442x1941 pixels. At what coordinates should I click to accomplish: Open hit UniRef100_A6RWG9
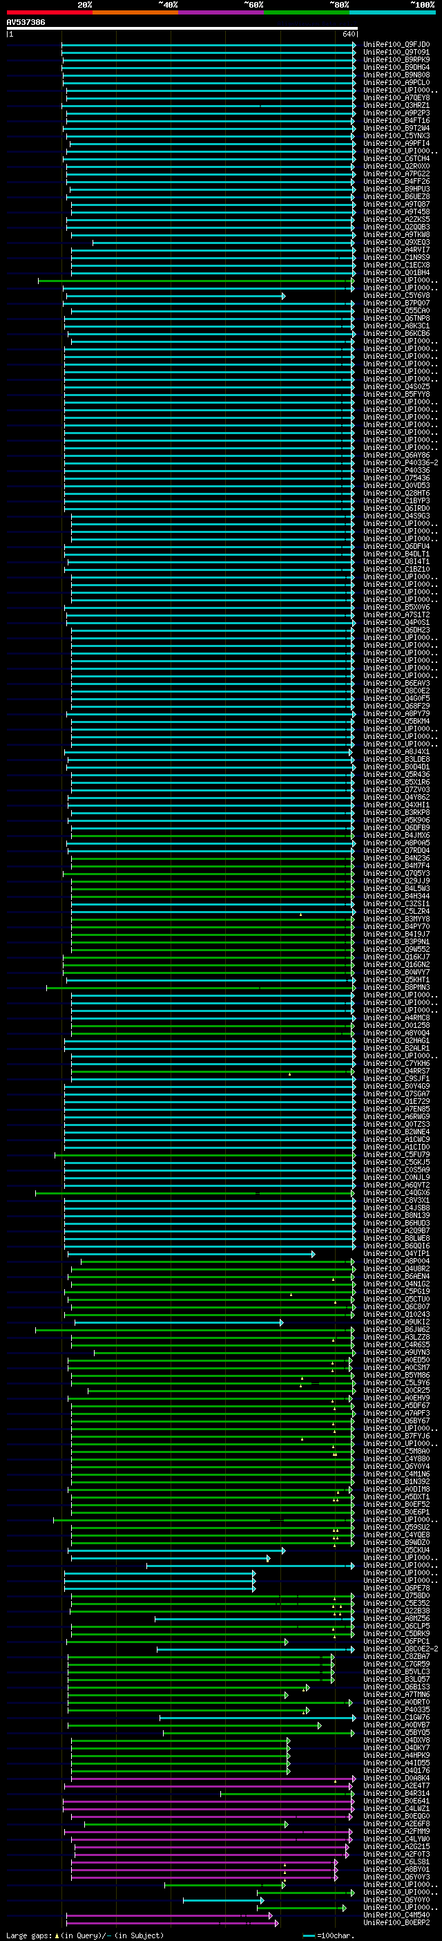point(397,1116)
